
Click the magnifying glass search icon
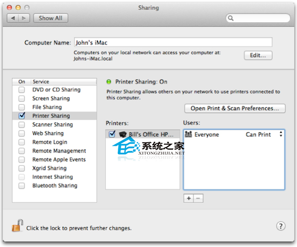tap(231, 18)
